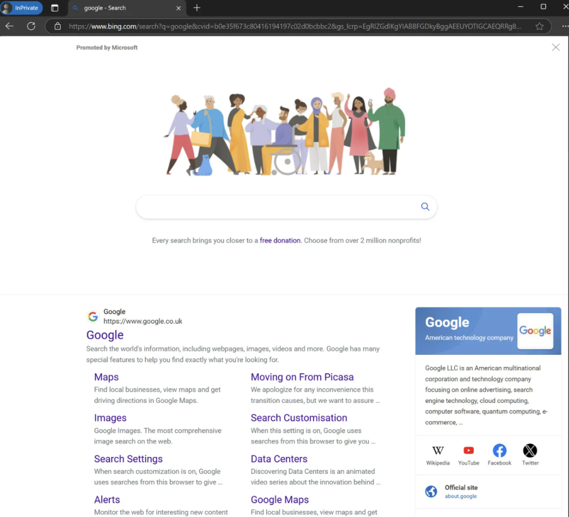Open the about.google official site link
The image size is (569, 517).
[460, 496]
